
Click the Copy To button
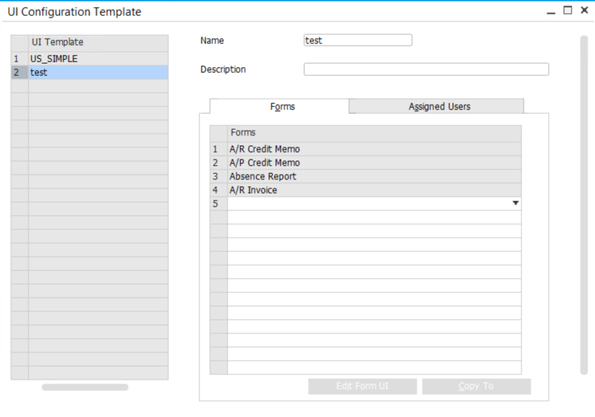476,386
